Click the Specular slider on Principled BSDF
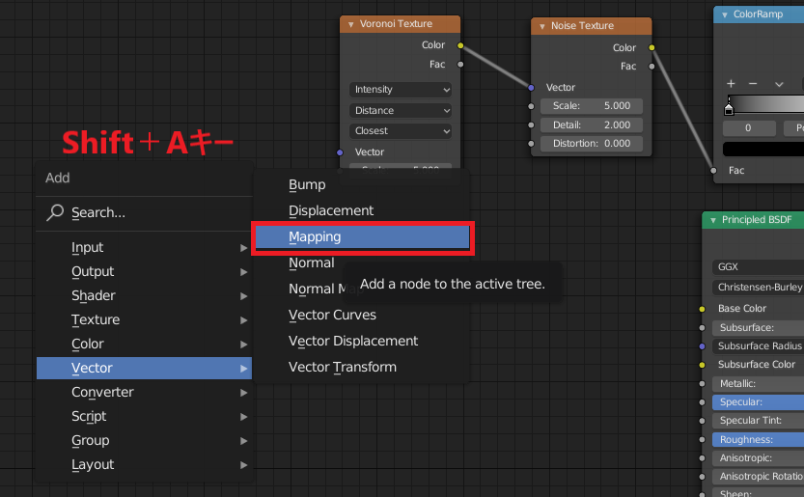This screenshot has width=804, height=497. click(758, 402)
